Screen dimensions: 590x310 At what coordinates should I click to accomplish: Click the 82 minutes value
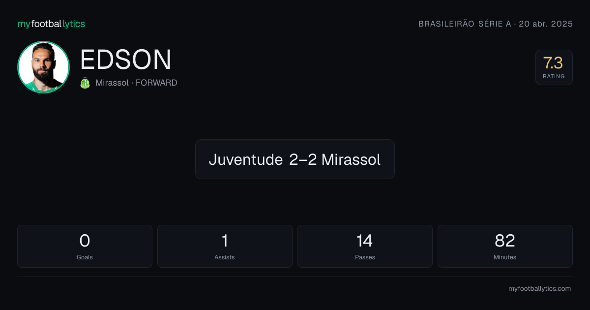coord(505,241)
